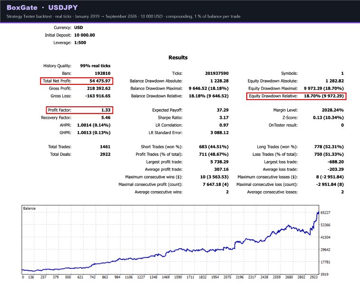360x286 pixels.
Task: Click Expected Payoff value 37.29
Action: pyautogui.click(x=223, y=110)
